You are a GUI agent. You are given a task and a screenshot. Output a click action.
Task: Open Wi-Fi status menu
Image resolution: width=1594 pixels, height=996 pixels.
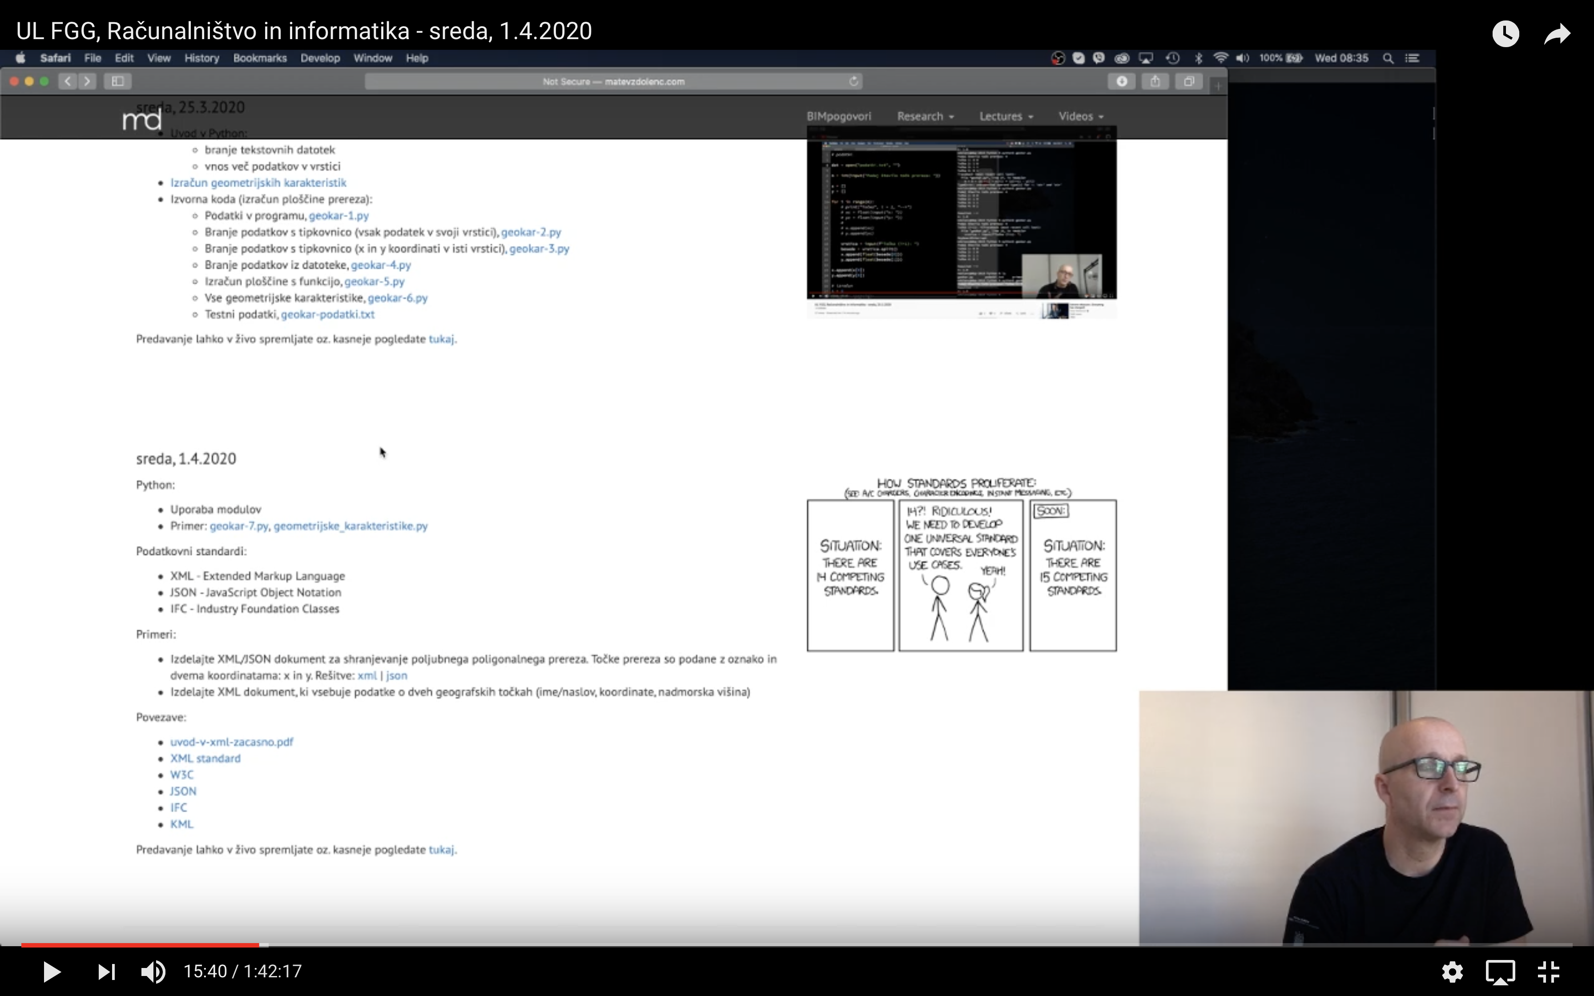tap(1220, 58)
